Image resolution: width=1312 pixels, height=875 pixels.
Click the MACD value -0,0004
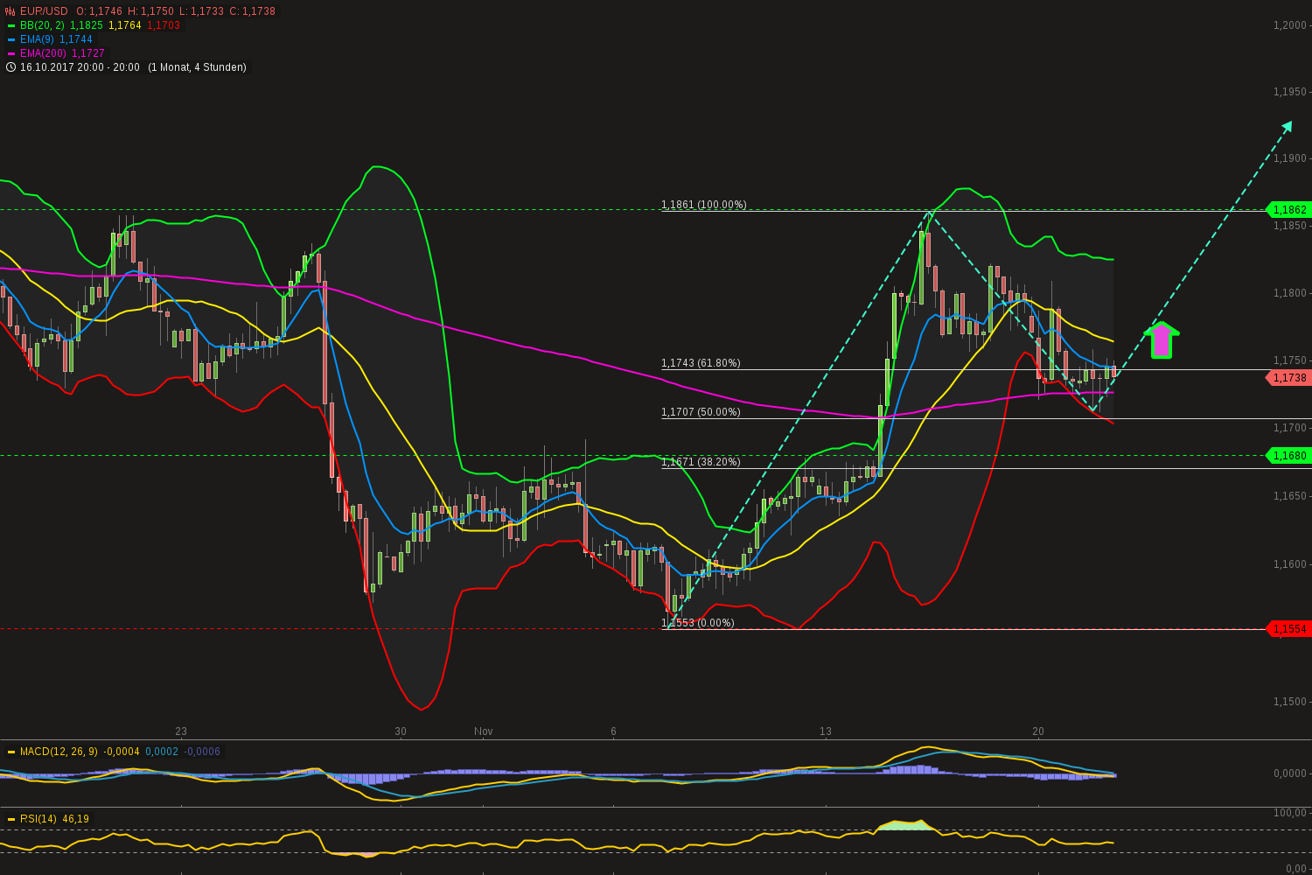pos(122,752)
